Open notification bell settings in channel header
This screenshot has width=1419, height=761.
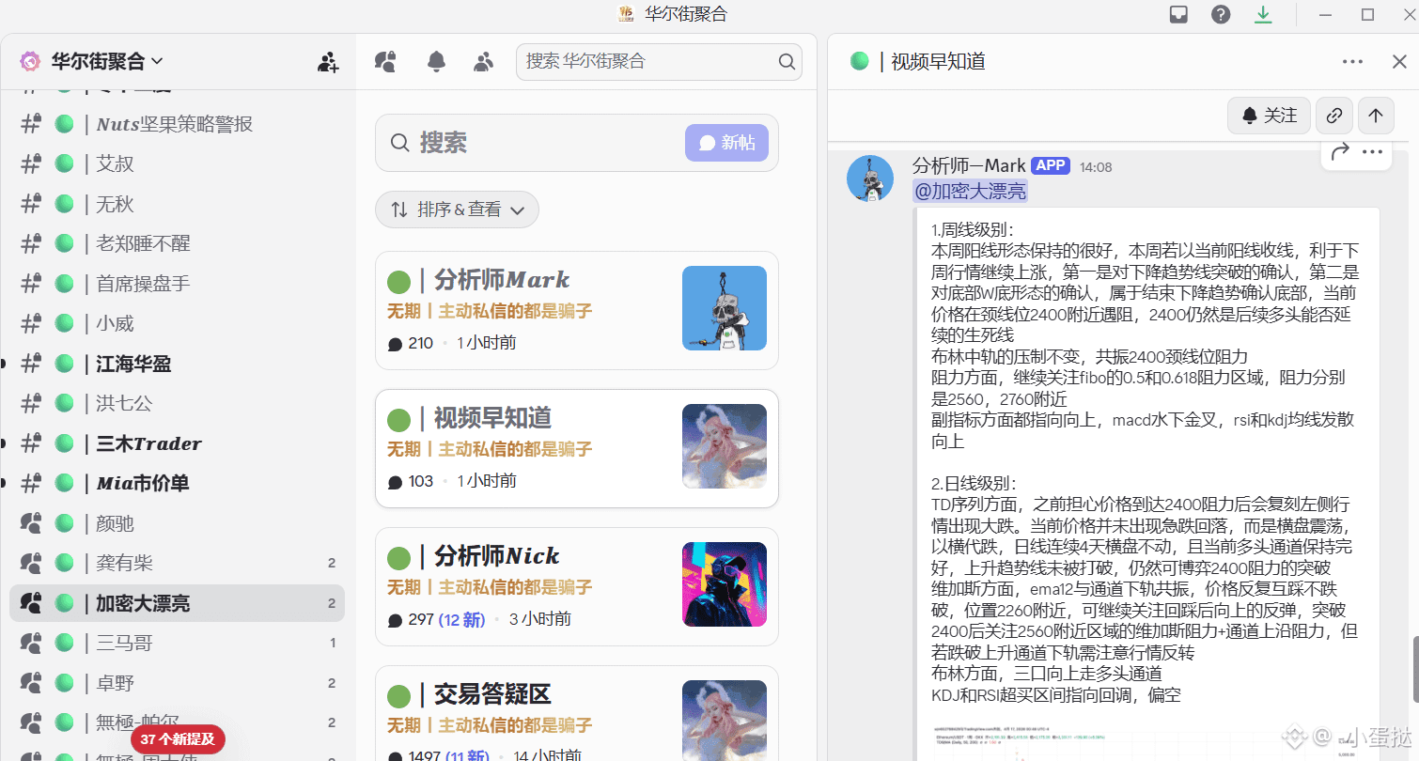click(x=436, y=62)
